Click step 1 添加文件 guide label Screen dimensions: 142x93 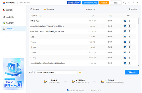(52, 80)
